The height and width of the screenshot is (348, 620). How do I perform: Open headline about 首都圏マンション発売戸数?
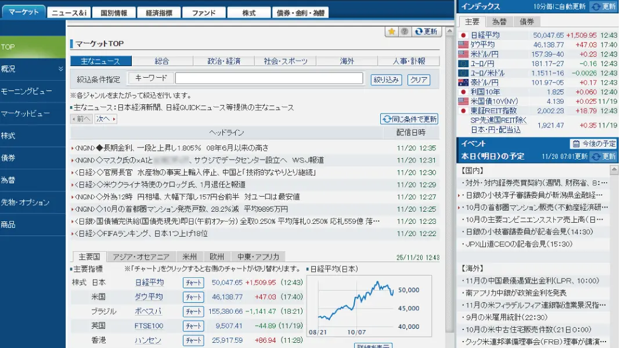[x=181, y=209]
